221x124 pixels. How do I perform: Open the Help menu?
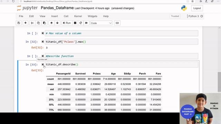pyautogui.click(x=106, y=16)
